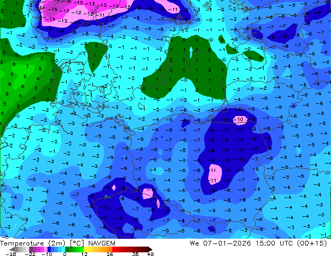Viewport: 331px width, 256px height.
Task: Click the "48" legend label
Action: [150, 254]
